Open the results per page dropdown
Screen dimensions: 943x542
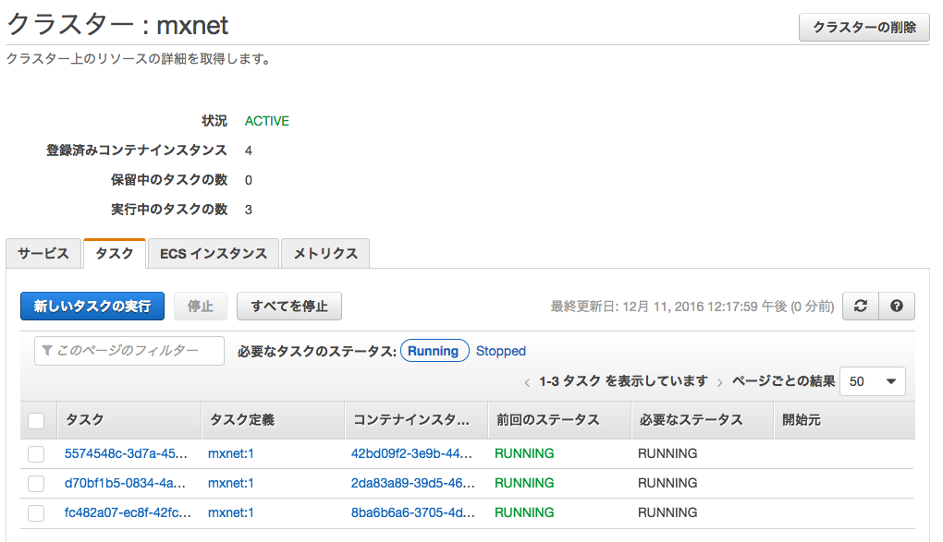pyautogui.click(x=871, y=381)
